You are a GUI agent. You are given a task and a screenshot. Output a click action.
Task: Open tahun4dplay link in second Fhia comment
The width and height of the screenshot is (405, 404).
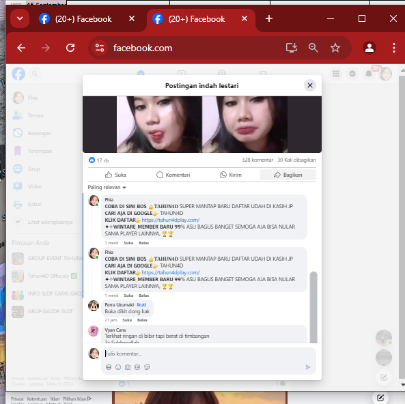click(171, 272)
